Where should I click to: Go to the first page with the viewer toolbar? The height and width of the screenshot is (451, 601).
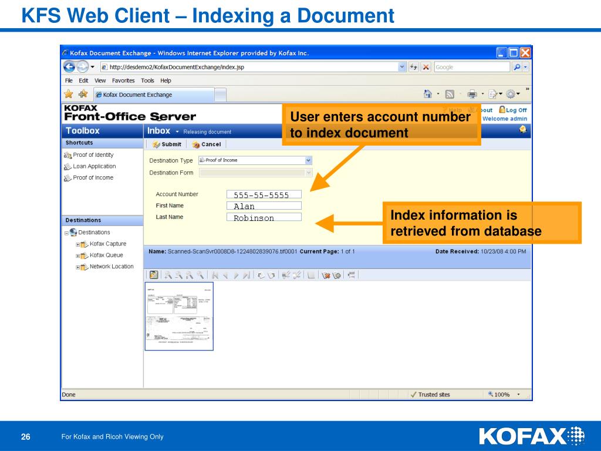(x=215, y=275)
